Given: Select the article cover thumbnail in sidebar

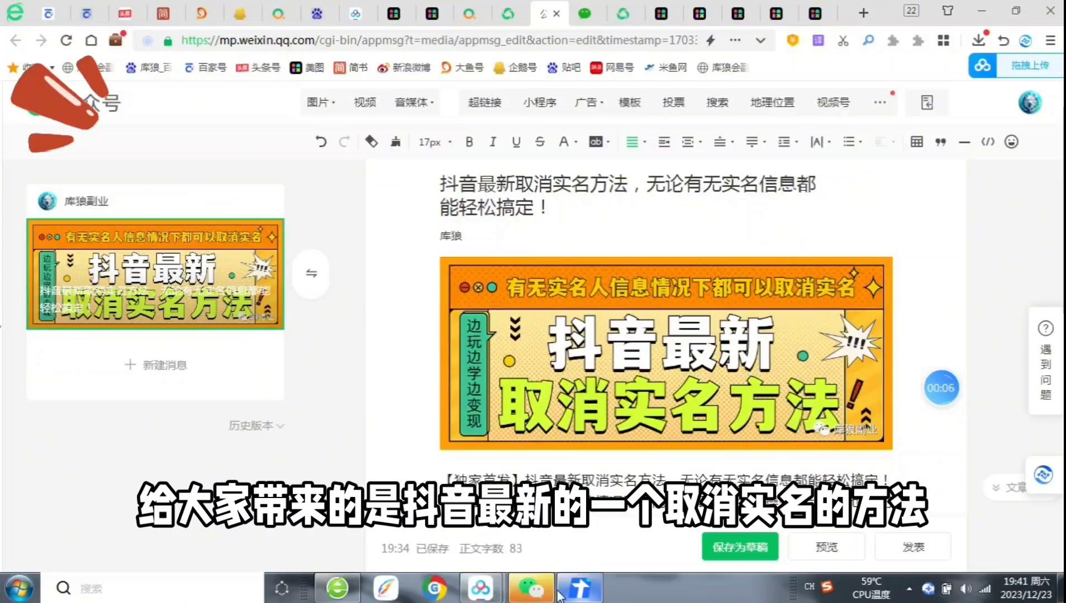Looking at the screenshot, I should [x=155, y=274].
